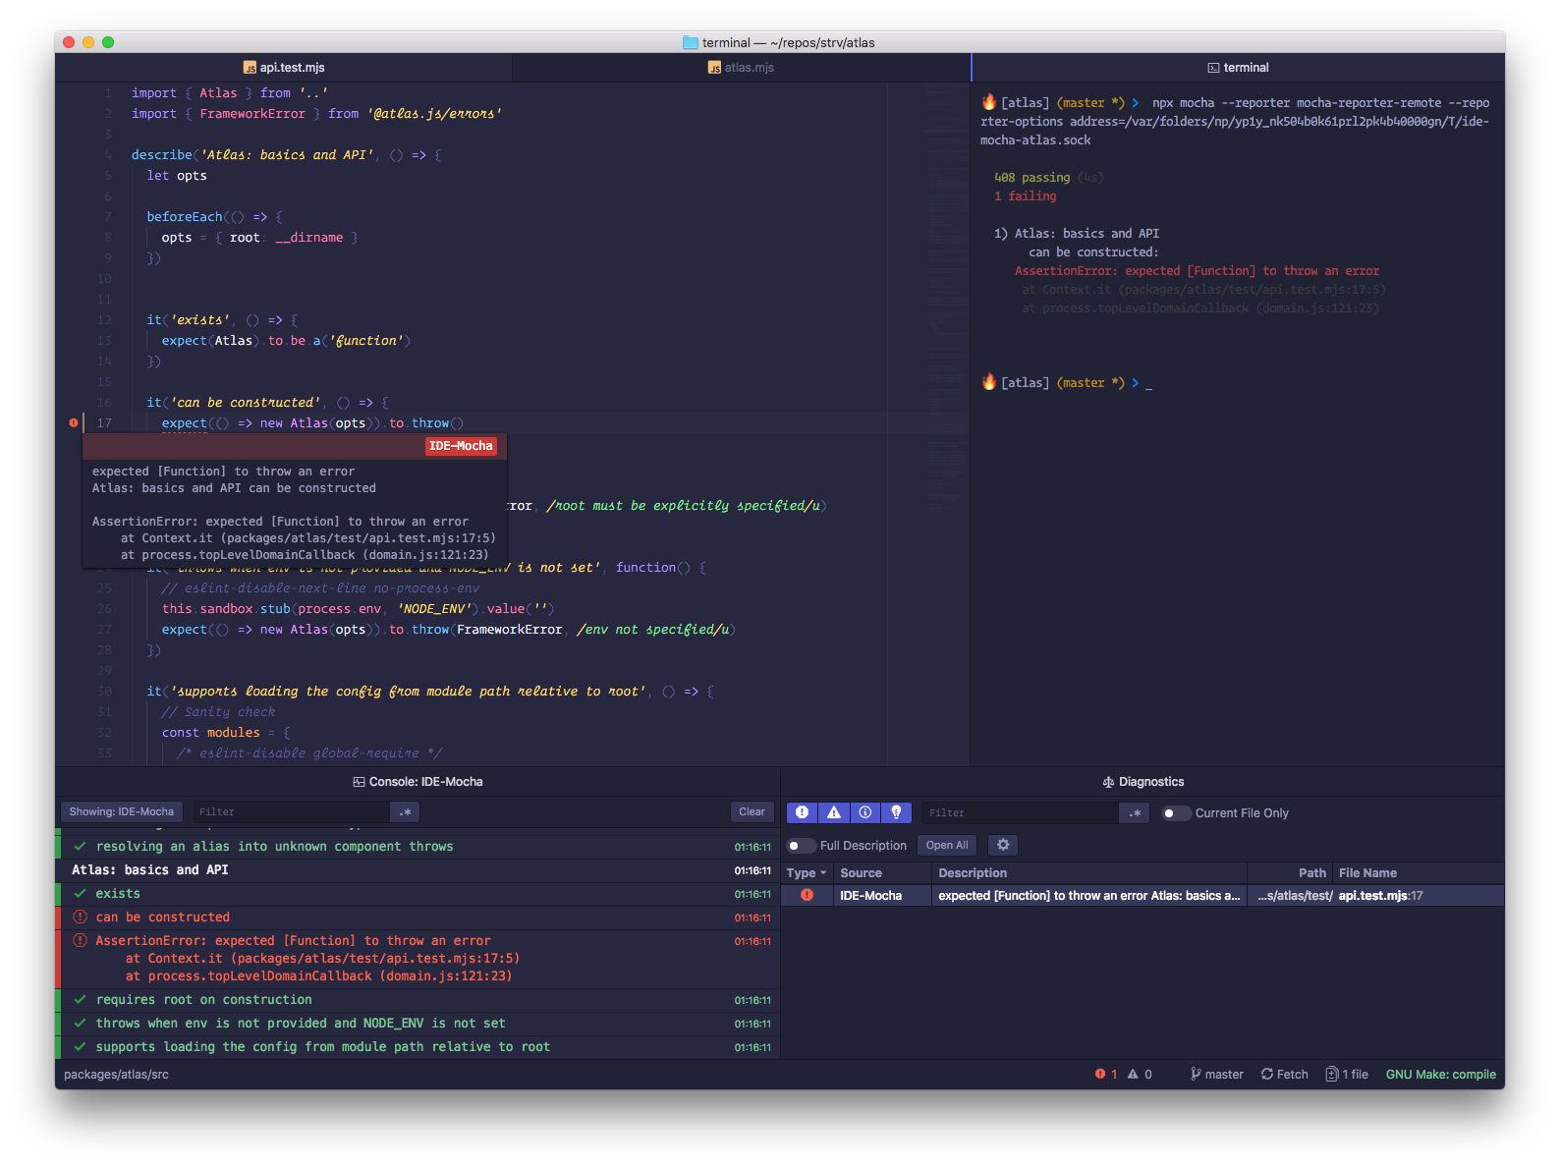Screen dimensions: 1560x1168
Task: Click the error marker on line 17
Action: point(74,423)
